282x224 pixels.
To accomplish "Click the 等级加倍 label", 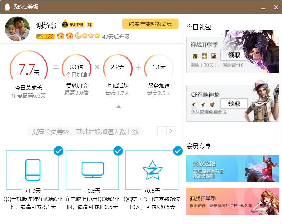I will point(77,85).
